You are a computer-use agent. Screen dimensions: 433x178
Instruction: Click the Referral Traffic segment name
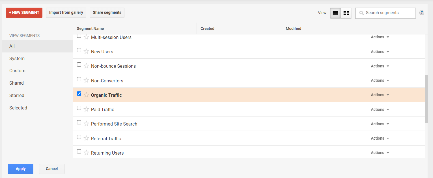(x=106, y=139)
